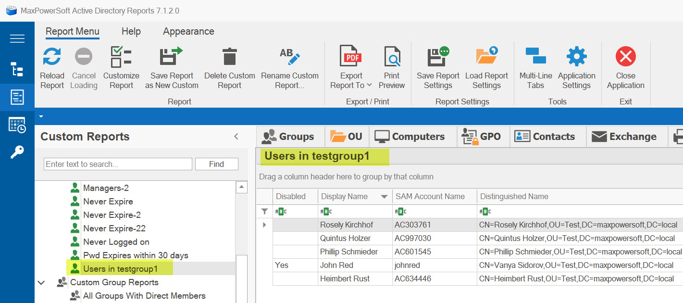The height and width of the screenshot is (303, 683).
Task: Open Application Settings gear
Action: pos(576,57)
